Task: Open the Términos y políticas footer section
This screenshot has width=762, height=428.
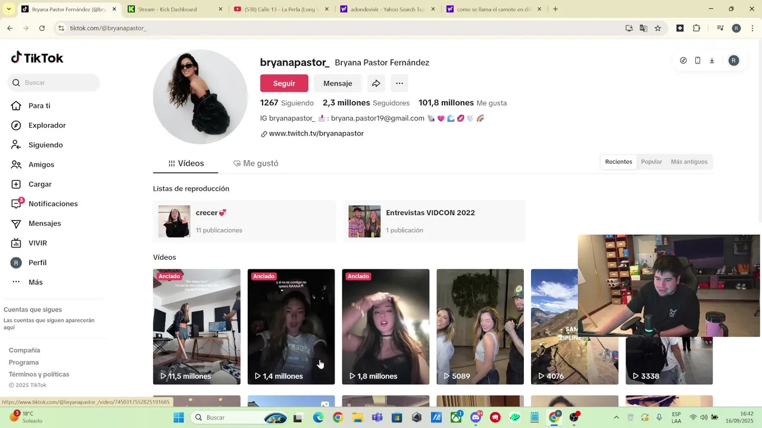Action: (x=39, y=374)
